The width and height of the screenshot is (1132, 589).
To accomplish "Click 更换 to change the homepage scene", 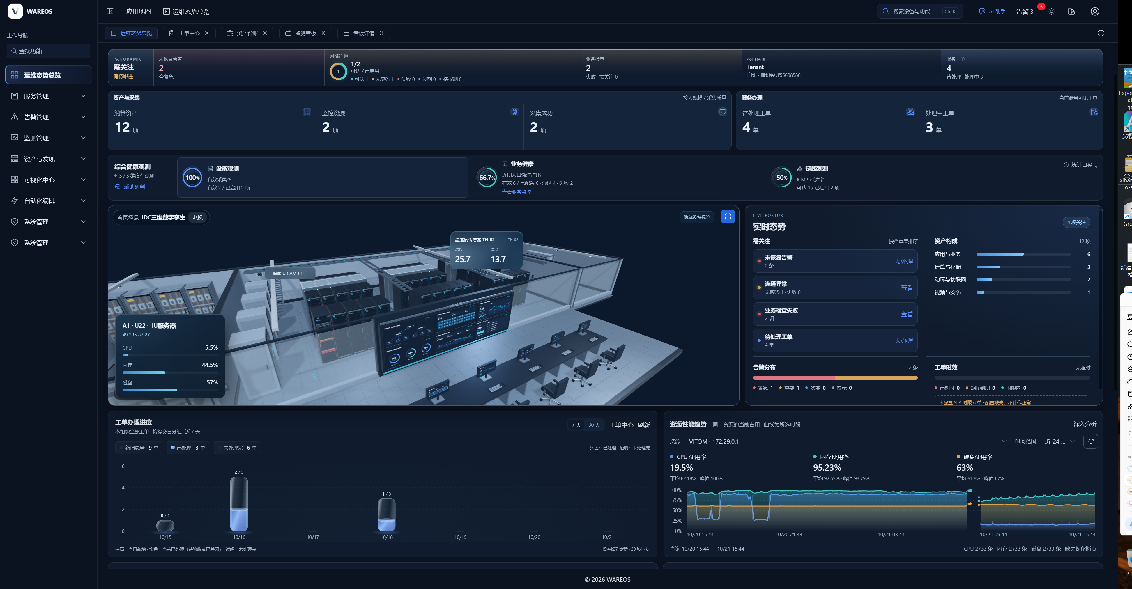I will click(x=197, y=217).
